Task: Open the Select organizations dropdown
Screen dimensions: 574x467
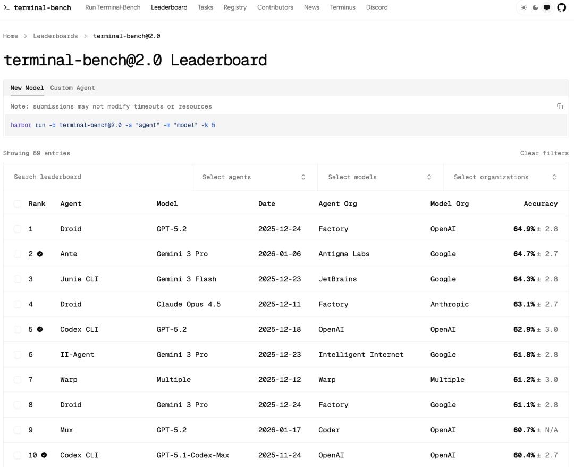Action: coord(505,177)
